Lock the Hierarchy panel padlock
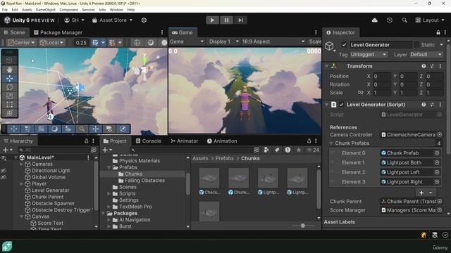451x253 pixels. tap(86, 141)
